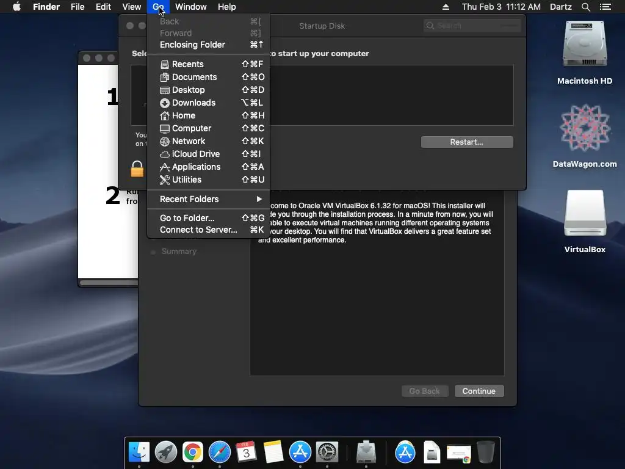
Task: Choose Enclosing Folder menu item
Action: pyautogui.click(x=209, y=45)
